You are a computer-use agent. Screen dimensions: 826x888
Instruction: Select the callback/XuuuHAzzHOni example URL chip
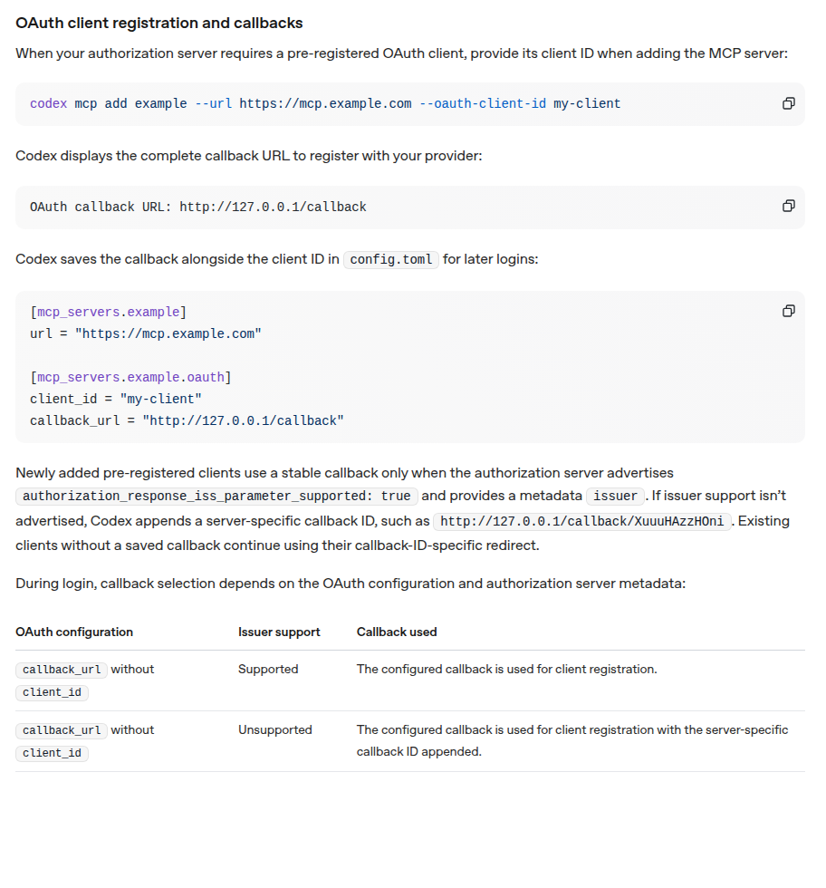pyautogui.click(x=582, y=521)
